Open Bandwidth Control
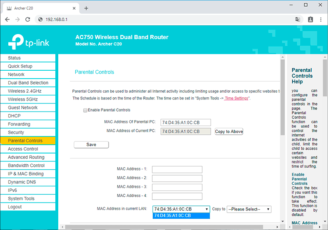 [28, 166]
